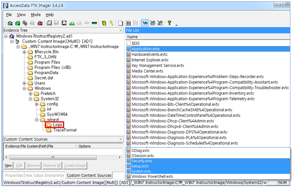Image resolution: width=292 pixels, height=187 pixels.
Task: Click Export Logical Image floppy icon
Action: pos(64,23)
